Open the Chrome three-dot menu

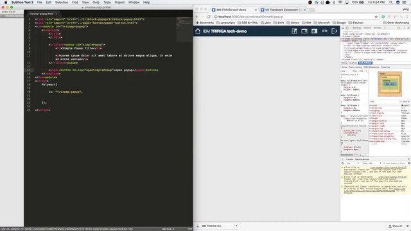[407, 17]
